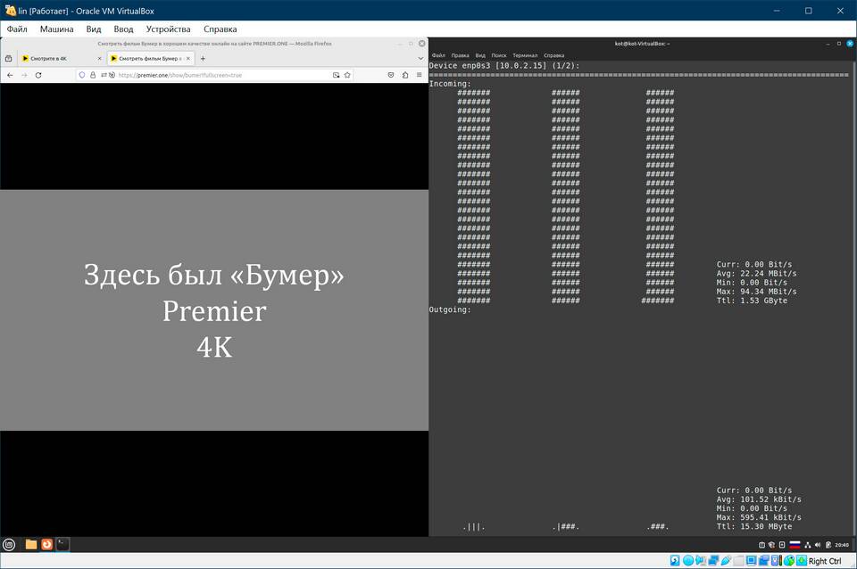Click the Firefox icon in guest panel
857x569 pixels.
click(47, 544)
